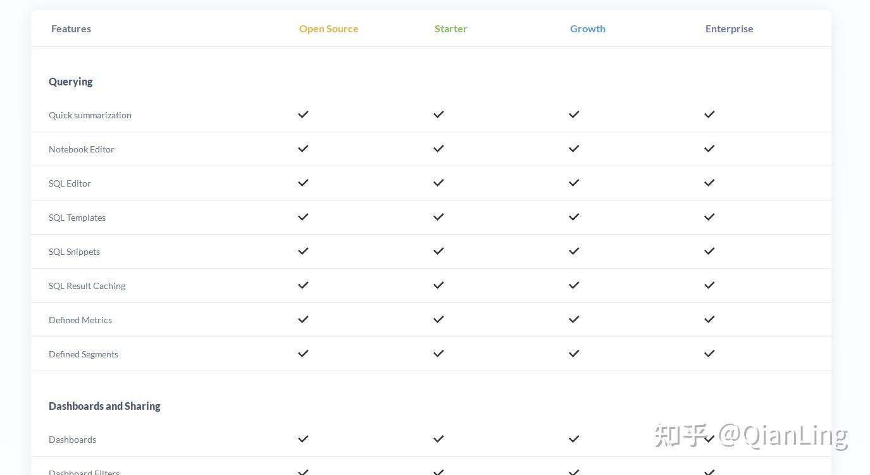Image resolution: width=870 pixels, height=475 pixels.
Task: Click Open Source checkmark for SQL Snippets
Action: click(303, 251)
